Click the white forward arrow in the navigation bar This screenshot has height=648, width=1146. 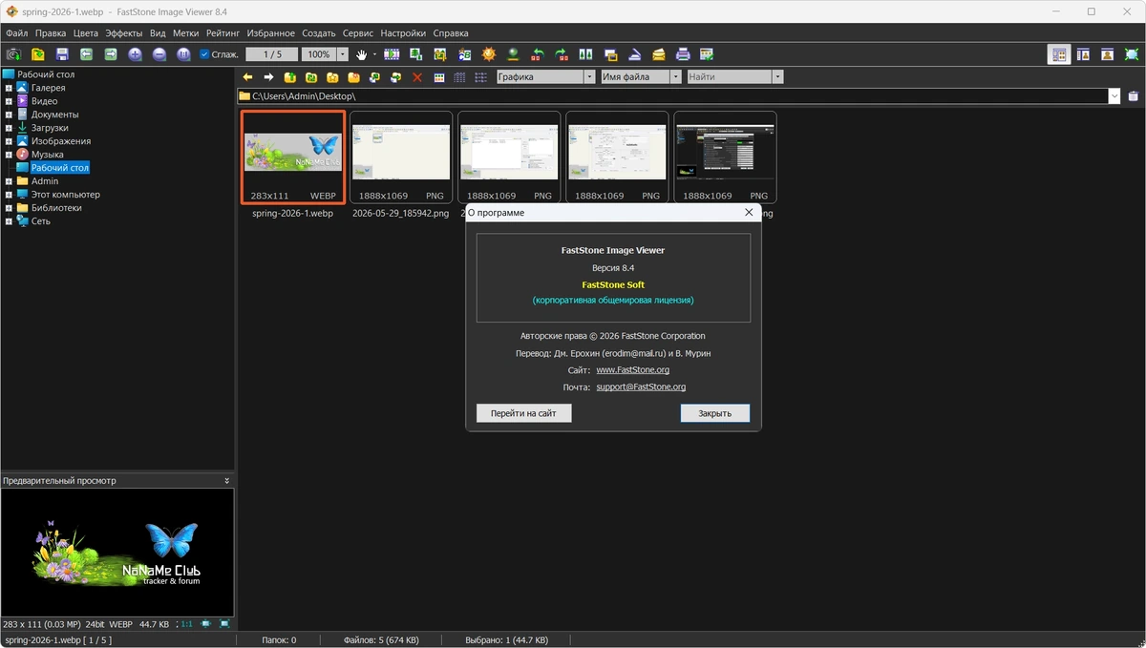268,77
